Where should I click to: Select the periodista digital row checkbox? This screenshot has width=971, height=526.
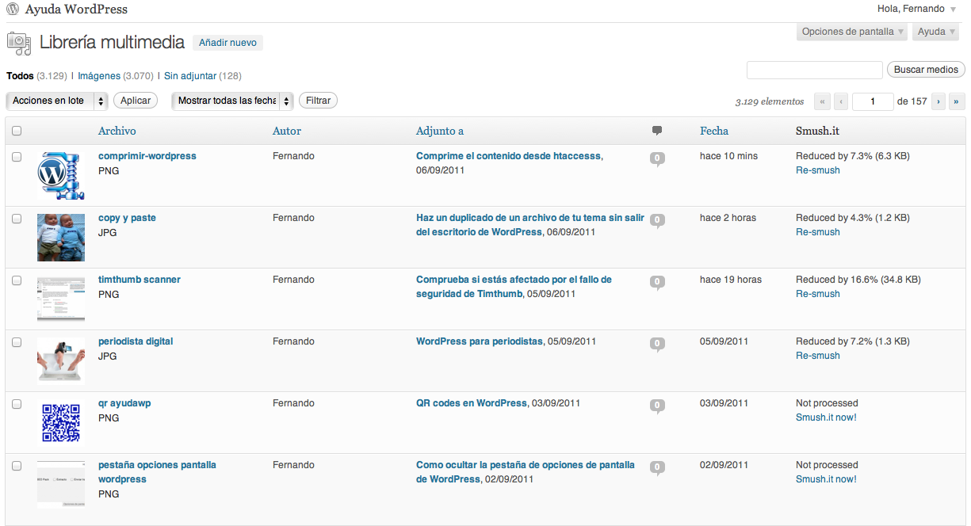coord(17,342)
